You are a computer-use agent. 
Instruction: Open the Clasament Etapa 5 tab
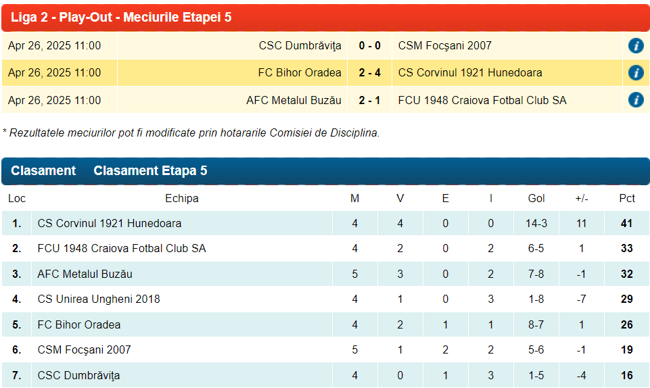point(150,171)
